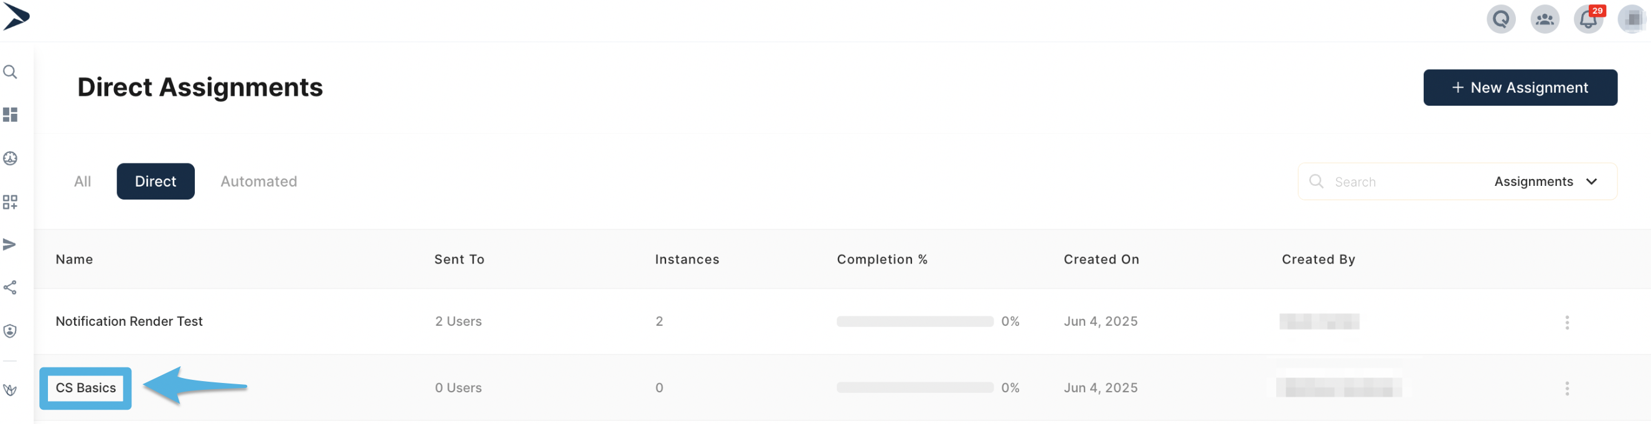
Task: Open the notifications bell with 29 badge
Action: [1588, 19]
